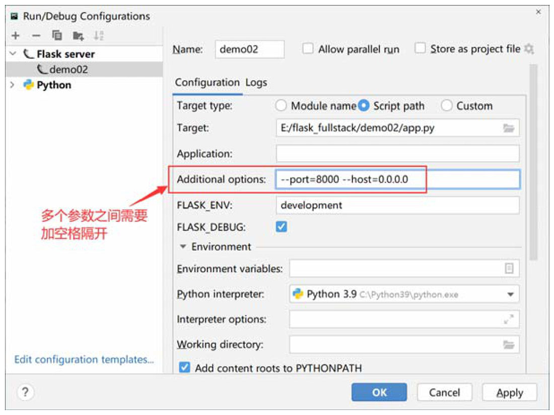Select the Module name radio button
The width and height of the screenshot is (554, 415).
[x=282, y=106]
